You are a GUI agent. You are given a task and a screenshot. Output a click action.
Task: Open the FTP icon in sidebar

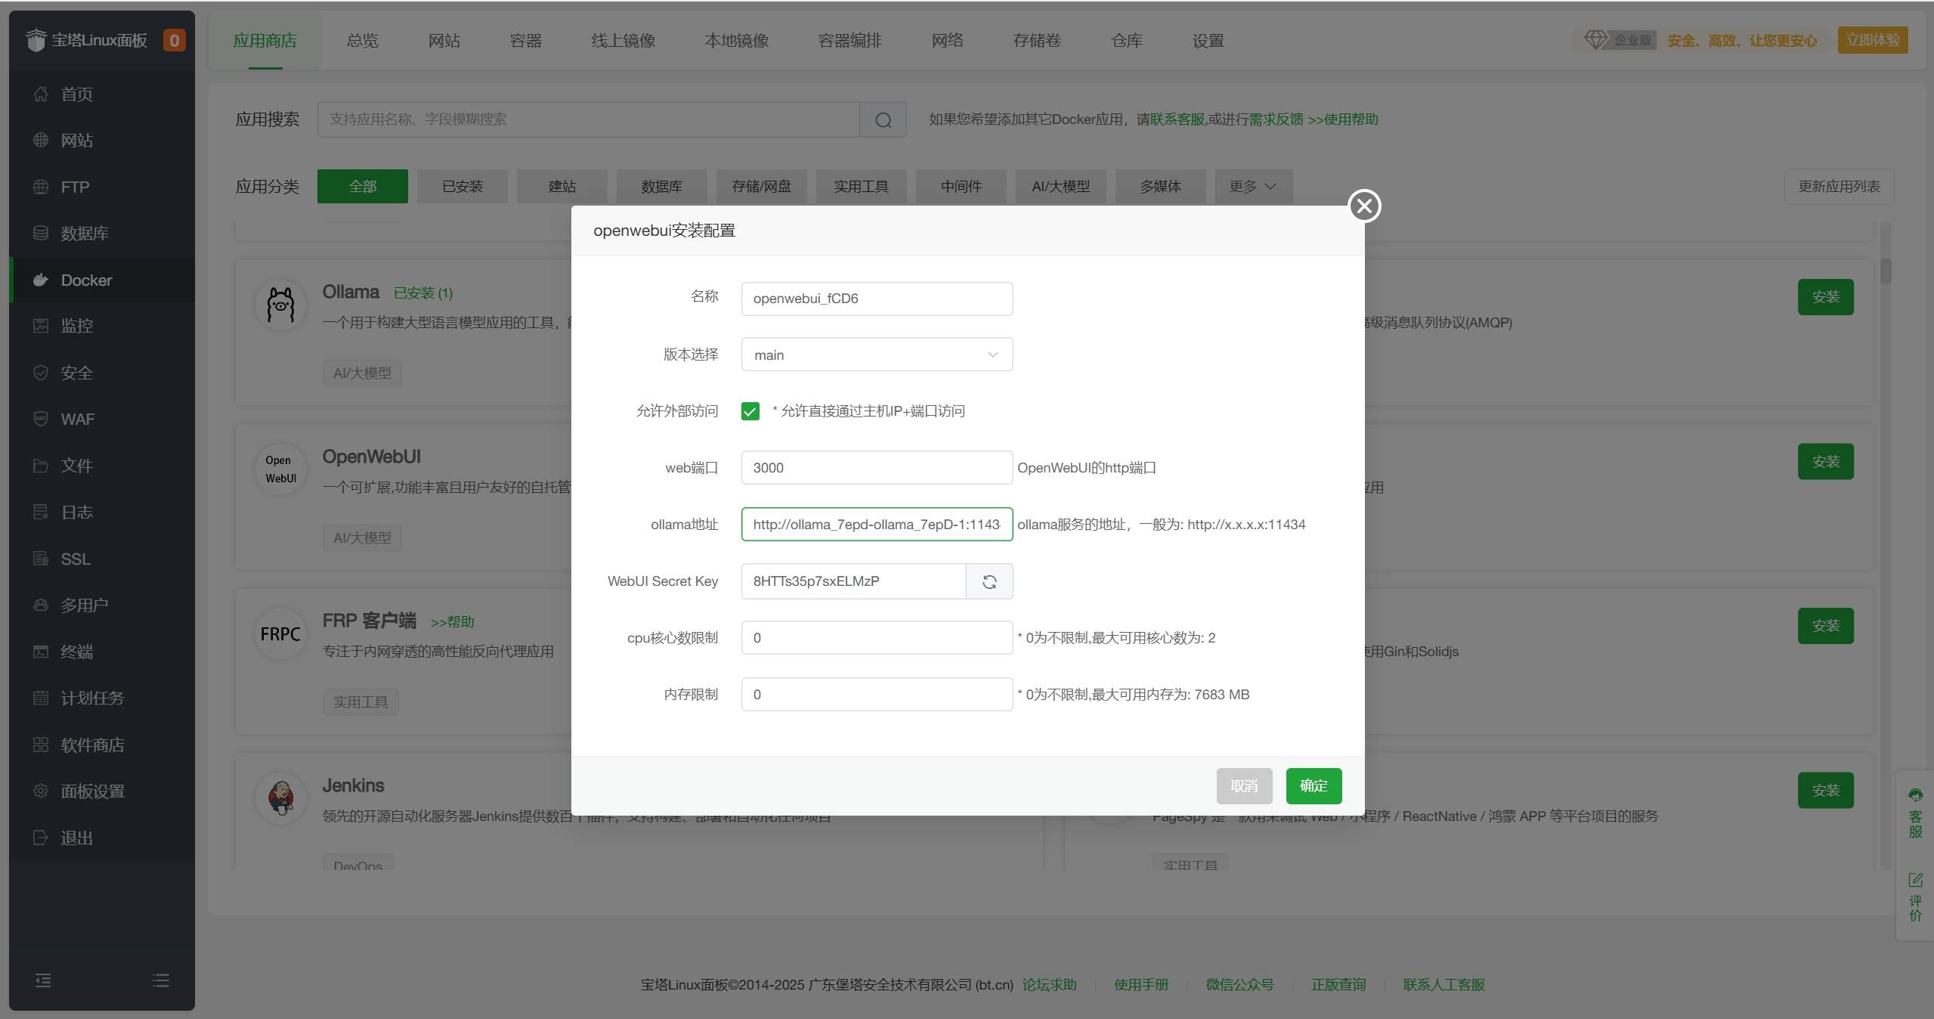point(41,187)
